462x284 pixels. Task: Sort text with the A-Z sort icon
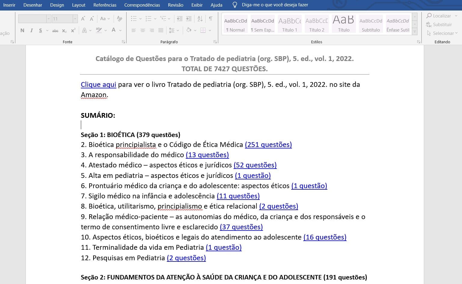200,19
